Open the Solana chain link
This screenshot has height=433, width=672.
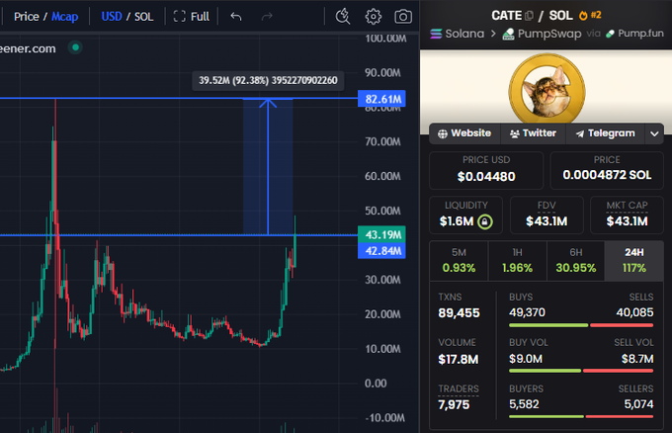tap(458, 34)
